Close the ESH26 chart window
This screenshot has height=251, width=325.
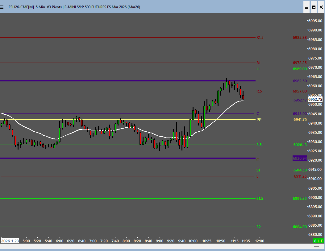click(x=321, y=7)
